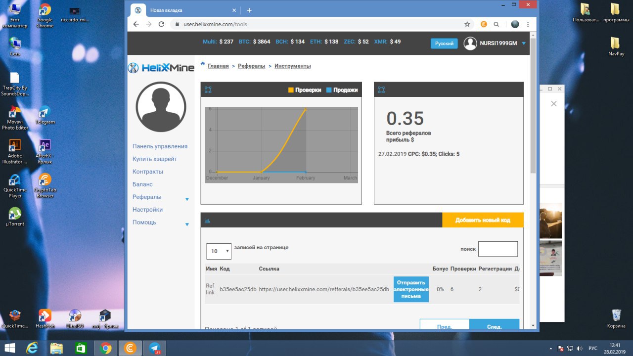Select 'Новая вкладка' browser tab
Viewport: 633px width, 356px height.
185,10
